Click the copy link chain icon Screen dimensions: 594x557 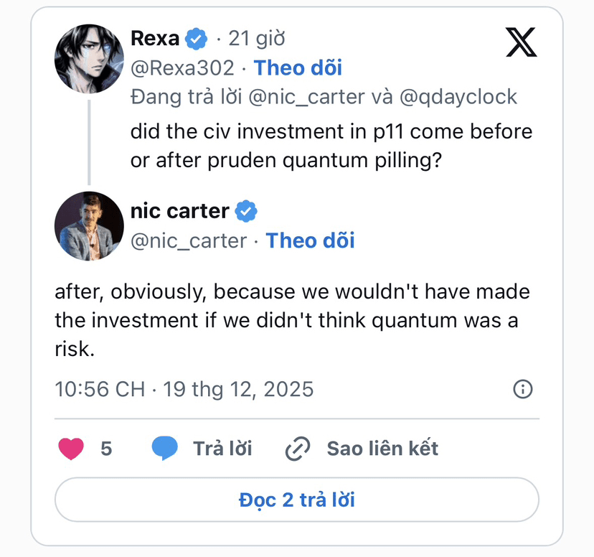pos(297,449)
